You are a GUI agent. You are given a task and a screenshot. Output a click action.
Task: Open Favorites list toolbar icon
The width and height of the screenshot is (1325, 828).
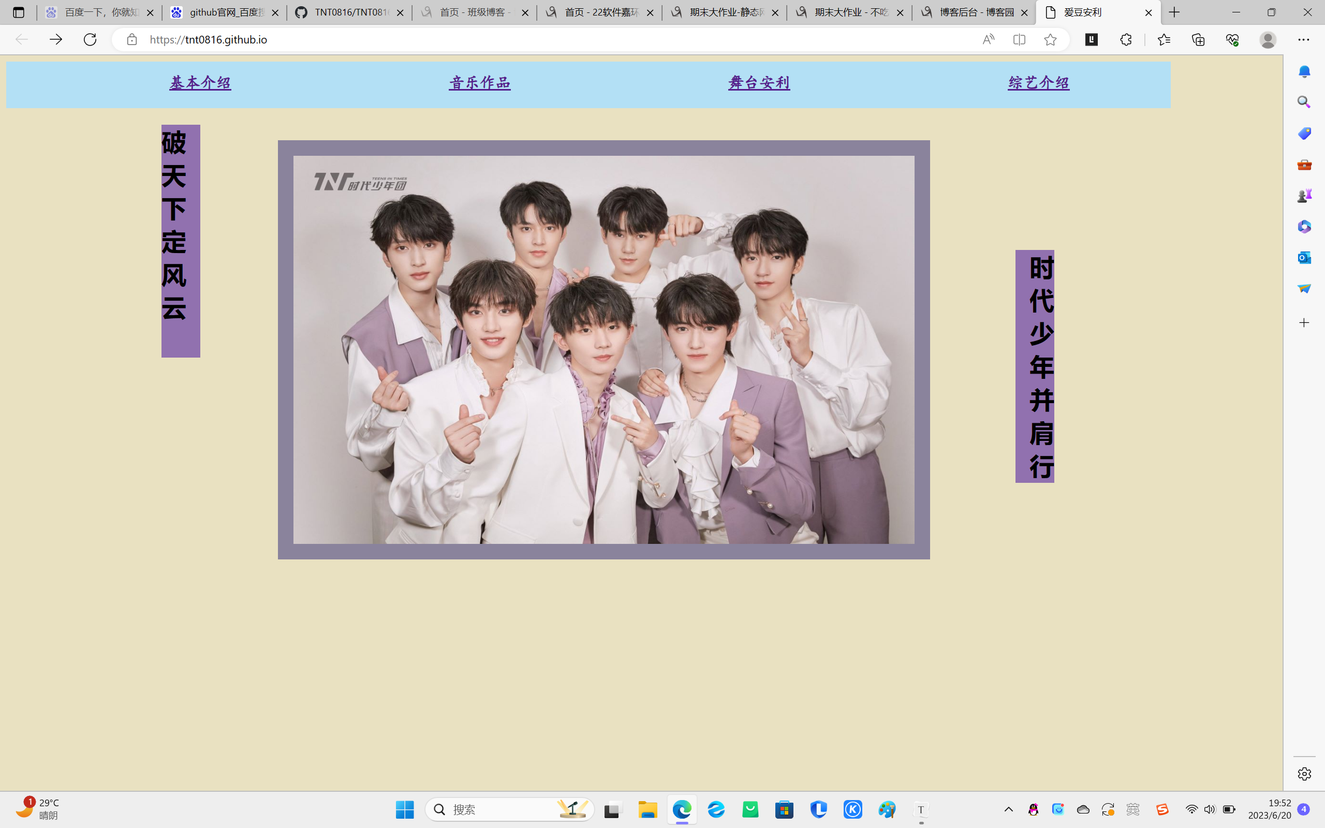pos(1164,39)
